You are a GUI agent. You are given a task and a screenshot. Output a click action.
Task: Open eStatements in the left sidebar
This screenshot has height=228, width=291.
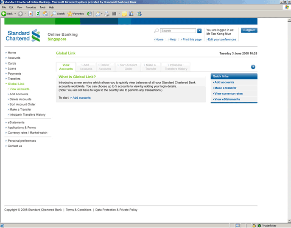16,123
